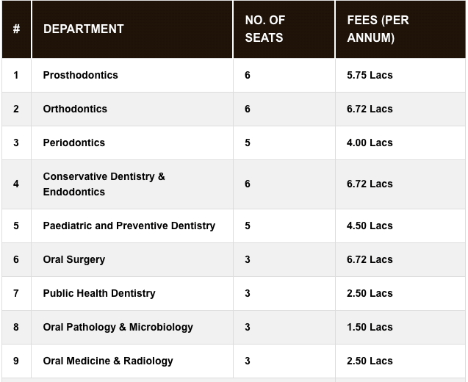Click the DEPARTMENT column header

(83, 29)
